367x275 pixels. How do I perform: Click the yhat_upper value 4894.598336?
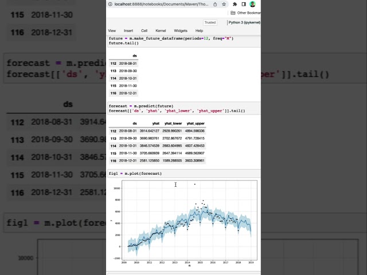(x=195, y=131)
